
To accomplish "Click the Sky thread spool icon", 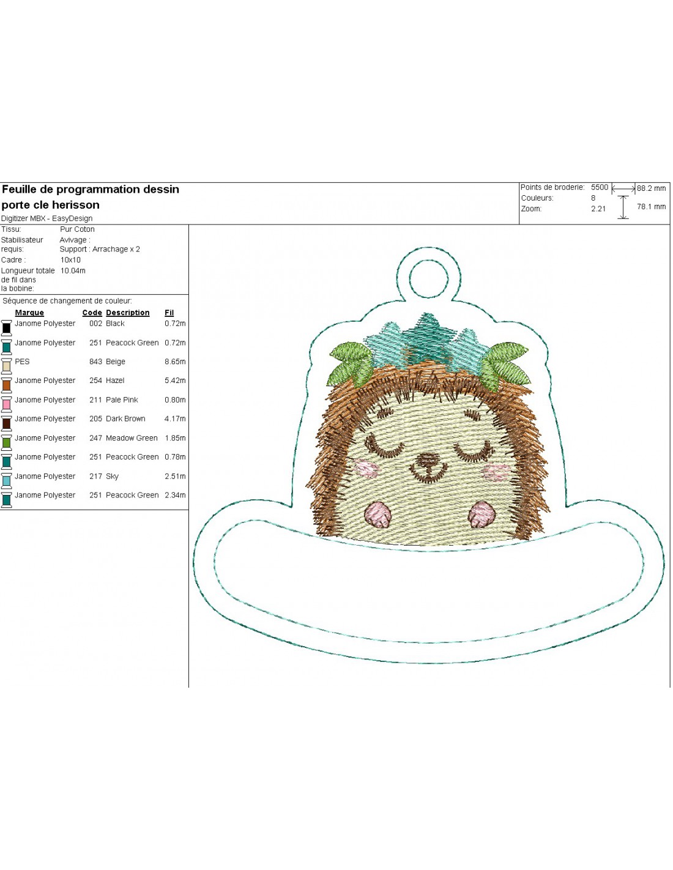I will point(6,480).
